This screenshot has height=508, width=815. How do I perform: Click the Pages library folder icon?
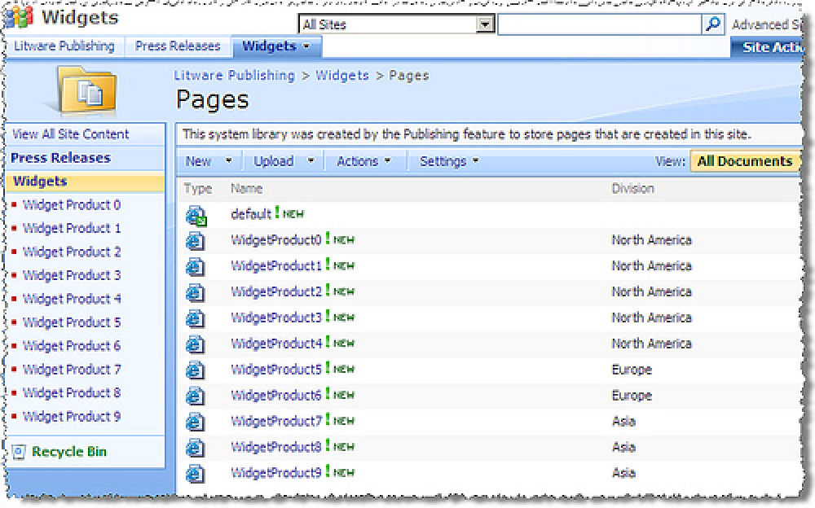coord(88,91)
